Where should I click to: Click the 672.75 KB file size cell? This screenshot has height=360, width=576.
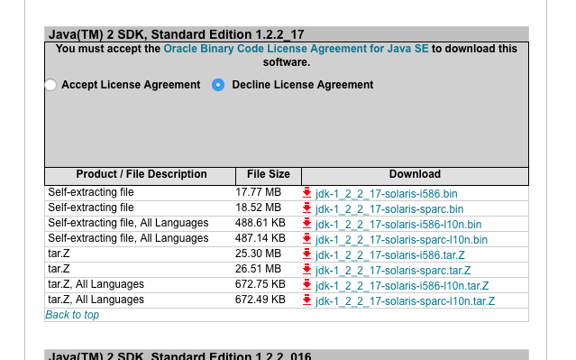[261, 284]
